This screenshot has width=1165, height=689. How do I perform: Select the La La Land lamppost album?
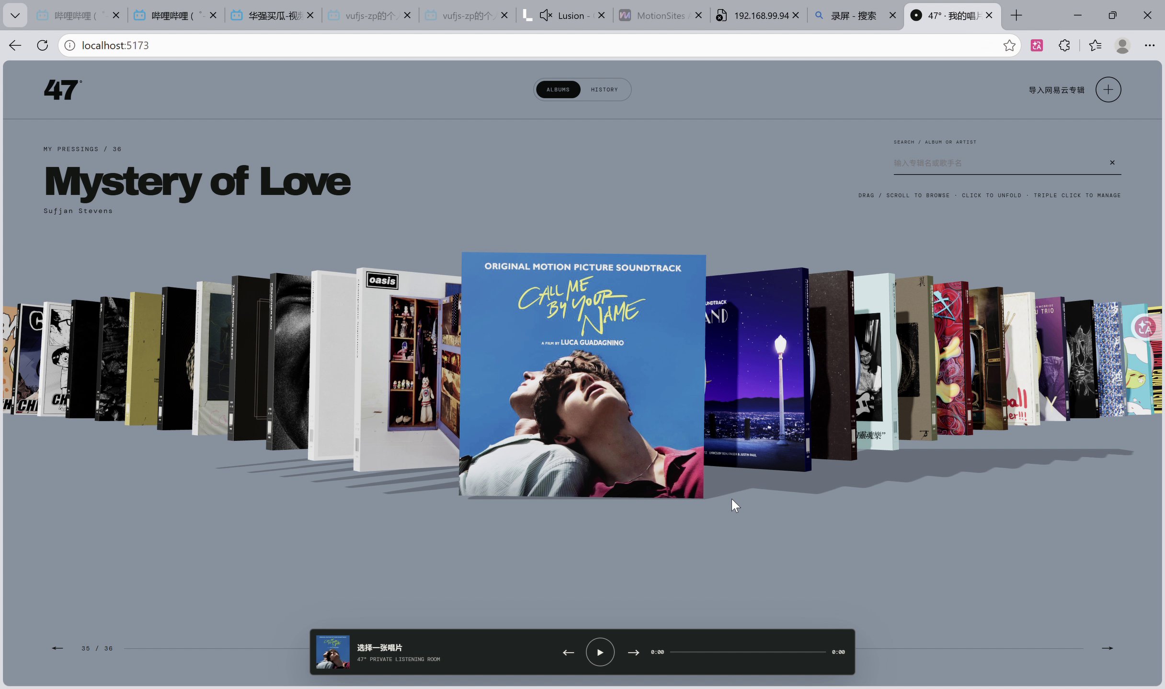[x=757, y=368]
